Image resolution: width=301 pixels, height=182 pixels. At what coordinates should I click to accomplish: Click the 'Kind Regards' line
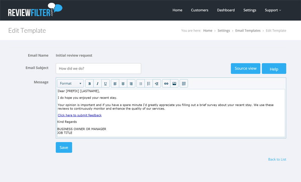pos(67,122)
